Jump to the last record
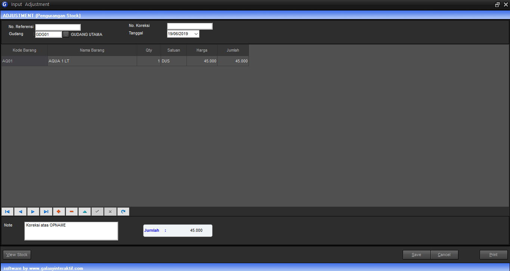Viewport: 510px width, 271px height. click(x=46, y=212)
